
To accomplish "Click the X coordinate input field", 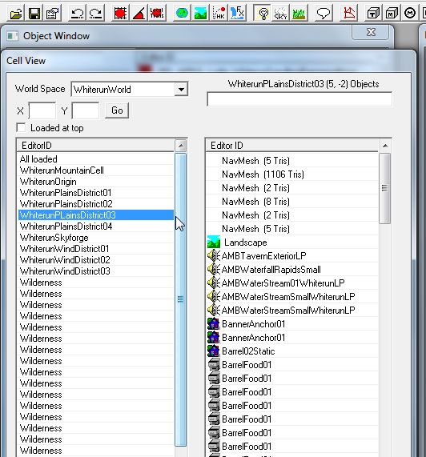I will coord(42,110).
